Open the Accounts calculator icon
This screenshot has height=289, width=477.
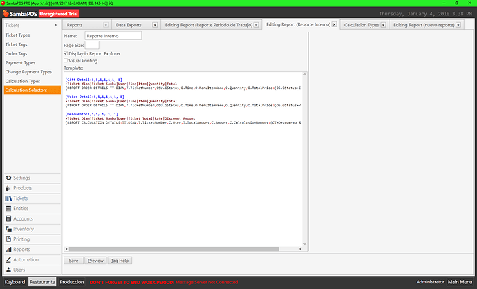8,218
